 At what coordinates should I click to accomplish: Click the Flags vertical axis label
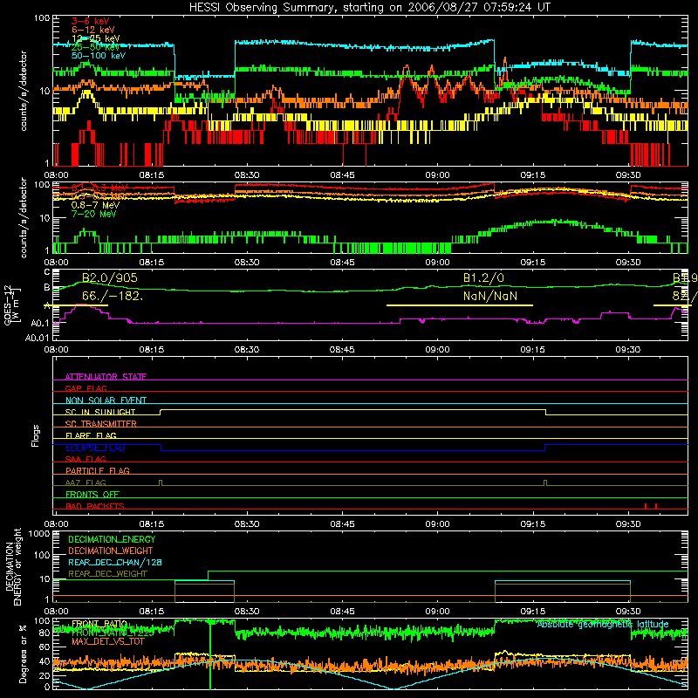[36, 435]
